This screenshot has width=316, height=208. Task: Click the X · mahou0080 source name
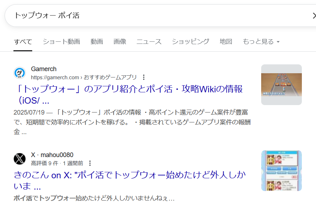tap(52, 155)
